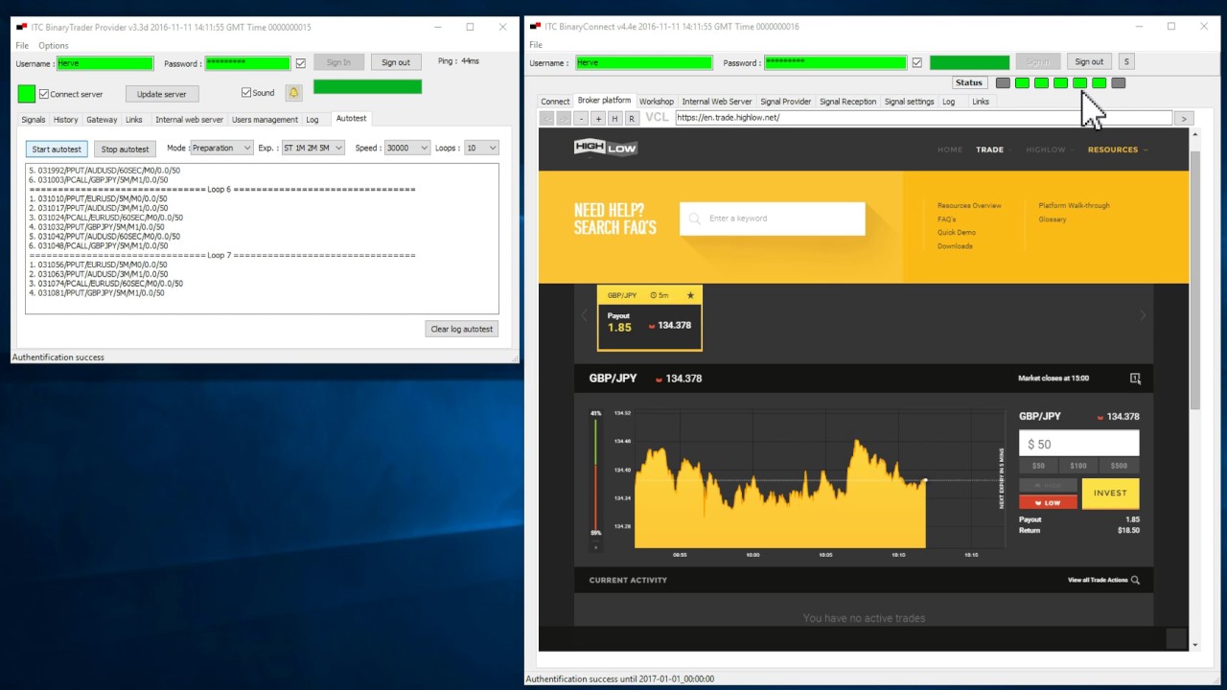Viewport: 1227px width, 690px height.
Task: Click the investment amount field showing $ 50
Action: point(1078,444)
